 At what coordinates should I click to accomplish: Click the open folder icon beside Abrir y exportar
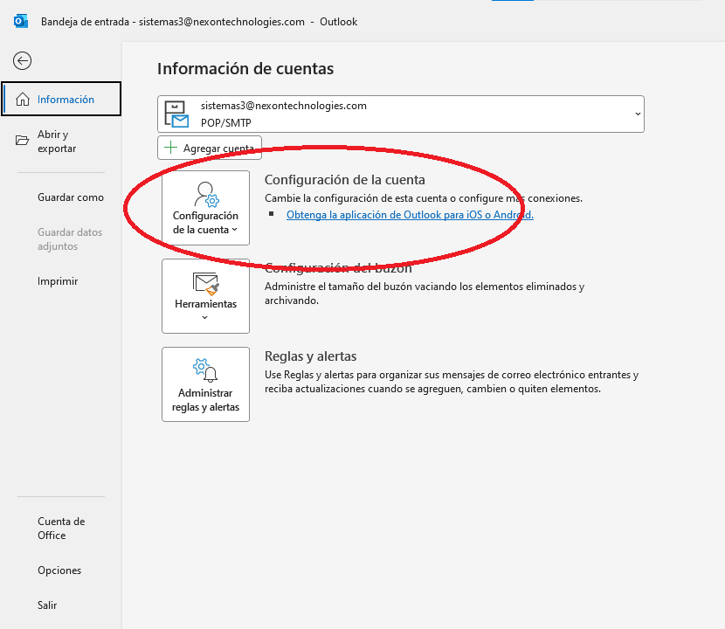coord(22,140)
